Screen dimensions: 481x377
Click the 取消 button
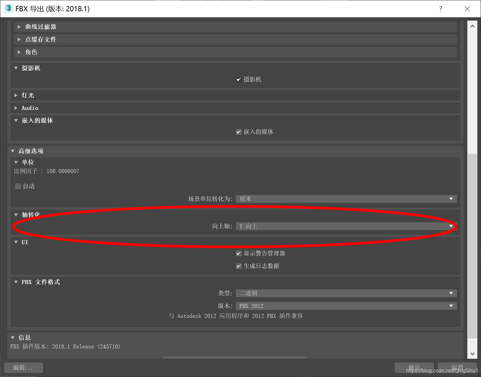pyautogui.click(x=457, y=368)
